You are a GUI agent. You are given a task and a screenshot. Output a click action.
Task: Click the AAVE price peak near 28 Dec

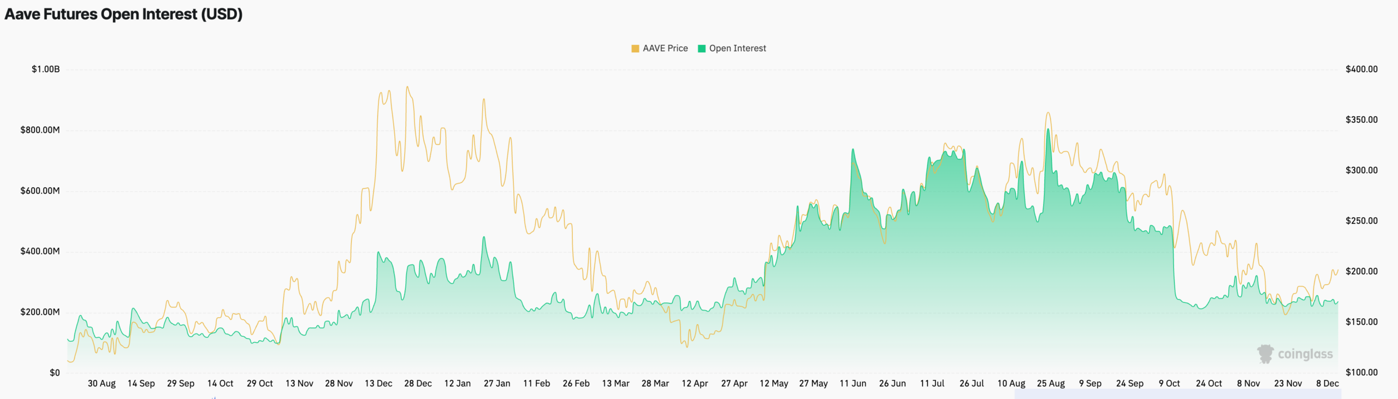[x=407, y=87]
